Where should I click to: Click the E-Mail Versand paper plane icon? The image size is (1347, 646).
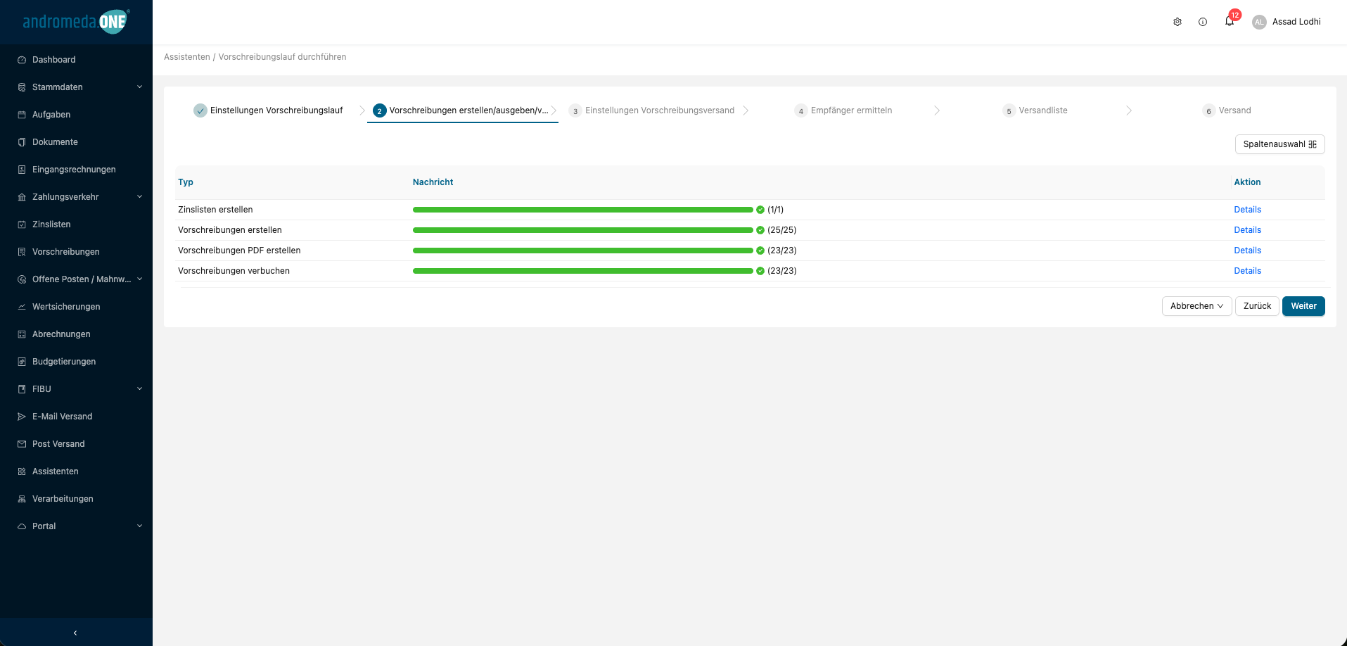22,417
